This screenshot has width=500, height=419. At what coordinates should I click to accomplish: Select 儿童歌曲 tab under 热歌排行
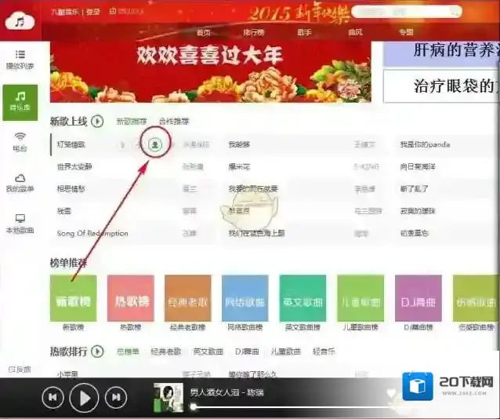(x=286, y=352)
